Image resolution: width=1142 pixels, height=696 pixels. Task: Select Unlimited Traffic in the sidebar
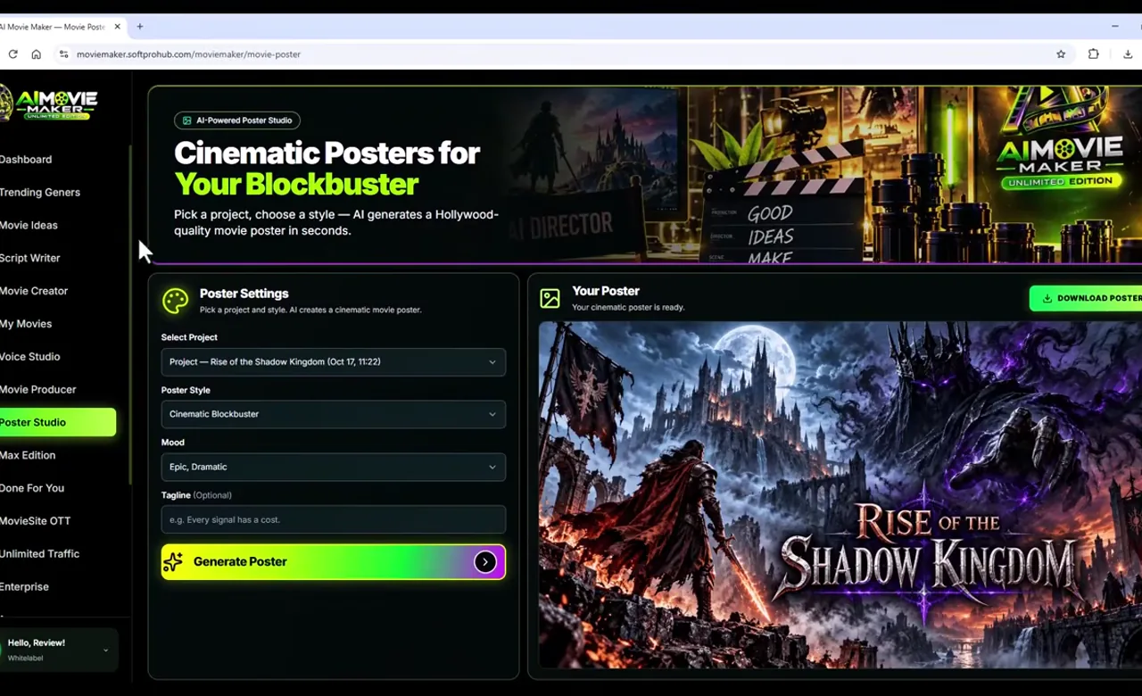click(40, 554)
